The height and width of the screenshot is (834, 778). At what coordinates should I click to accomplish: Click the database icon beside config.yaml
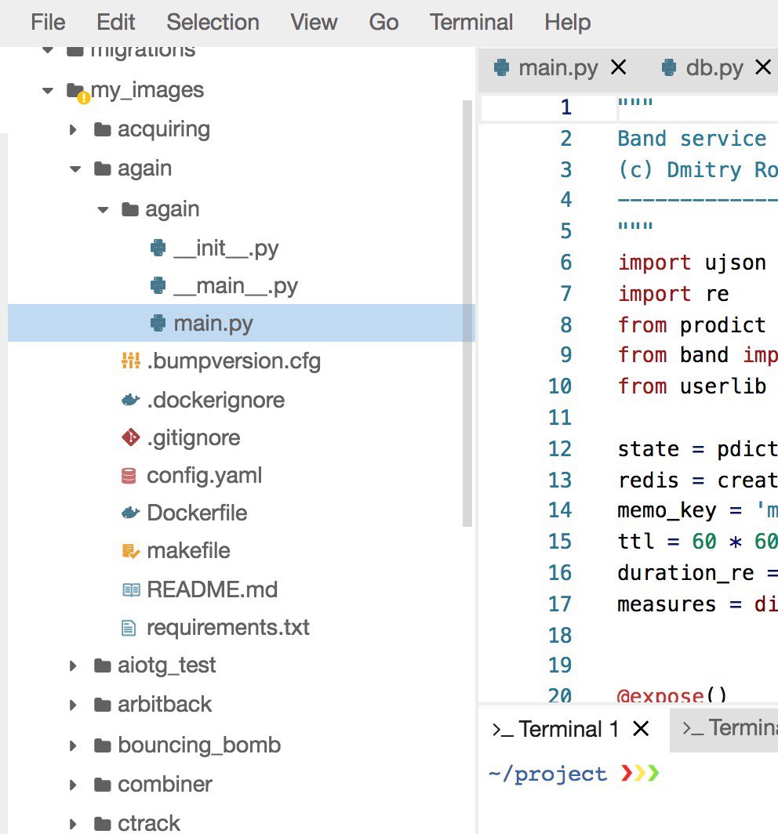(129, 475)
